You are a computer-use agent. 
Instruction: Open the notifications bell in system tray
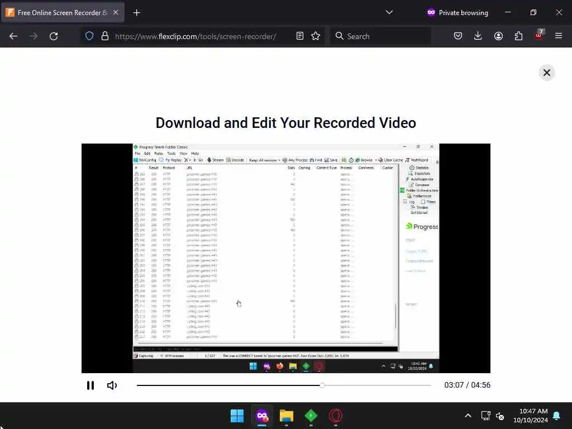coord(557,416)
